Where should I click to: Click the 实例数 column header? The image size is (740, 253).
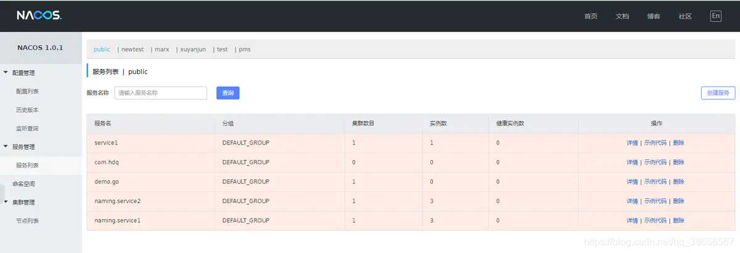pos(455,124)
